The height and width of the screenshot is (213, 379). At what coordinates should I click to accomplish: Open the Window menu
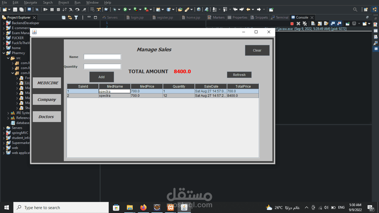[92, 2]
